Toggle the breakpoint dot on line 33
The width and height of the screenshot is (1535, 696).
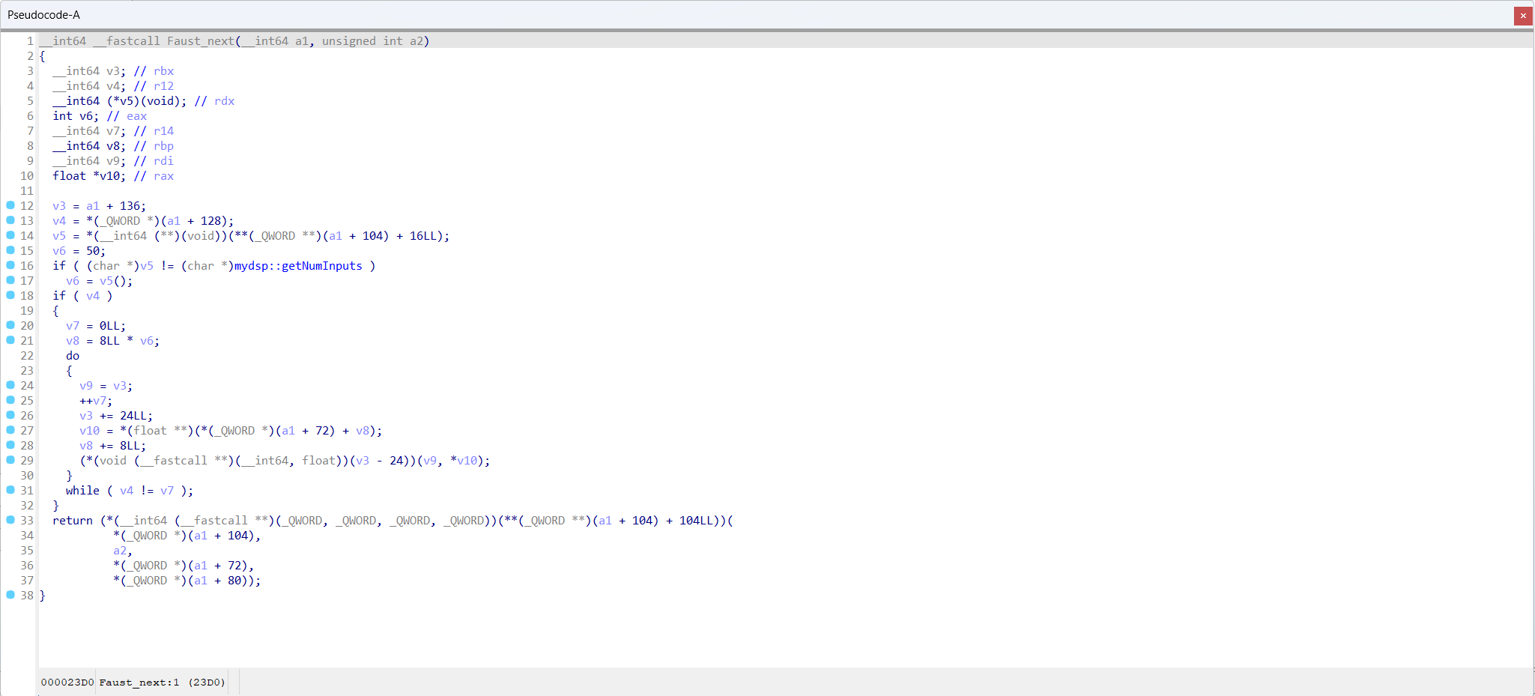tap(10, 520)
